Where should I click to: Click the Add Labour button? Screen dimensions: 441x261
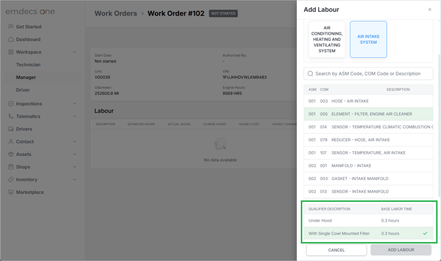(x=401, y=250)
